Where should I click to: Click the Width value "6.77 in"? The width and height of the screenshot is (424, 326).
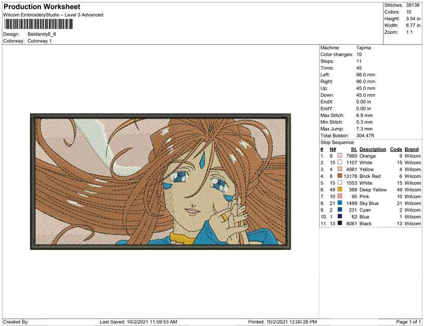point(413,25)
